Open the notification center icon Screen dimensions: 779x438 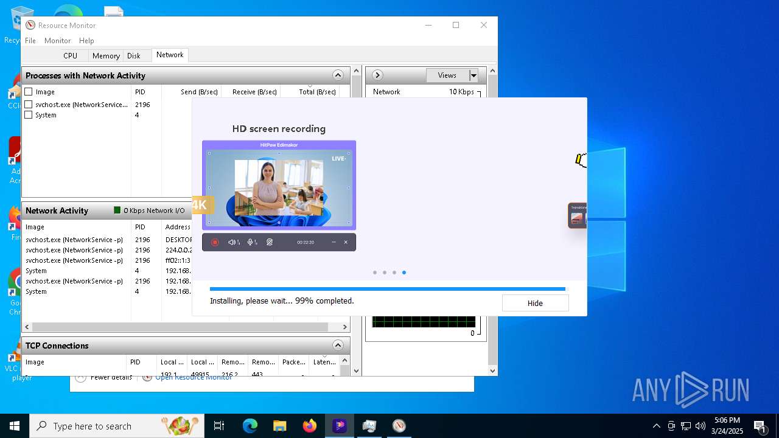[760, 426]
